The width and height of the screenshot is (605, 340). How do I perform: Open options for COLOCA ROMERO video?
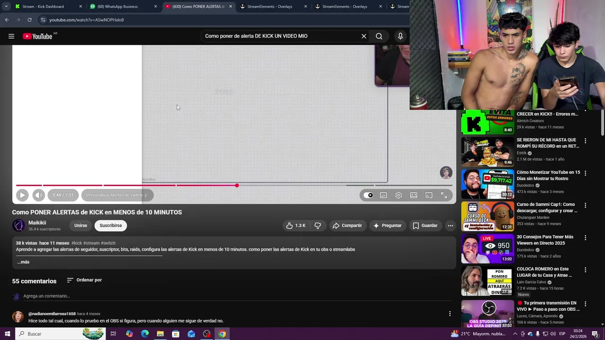coord(585,270)
